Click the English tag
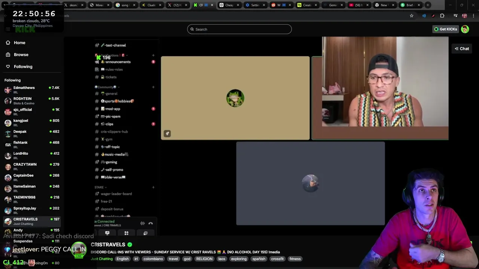The height and width of the screenshot is (269, 479). click(x=122, y=259)
